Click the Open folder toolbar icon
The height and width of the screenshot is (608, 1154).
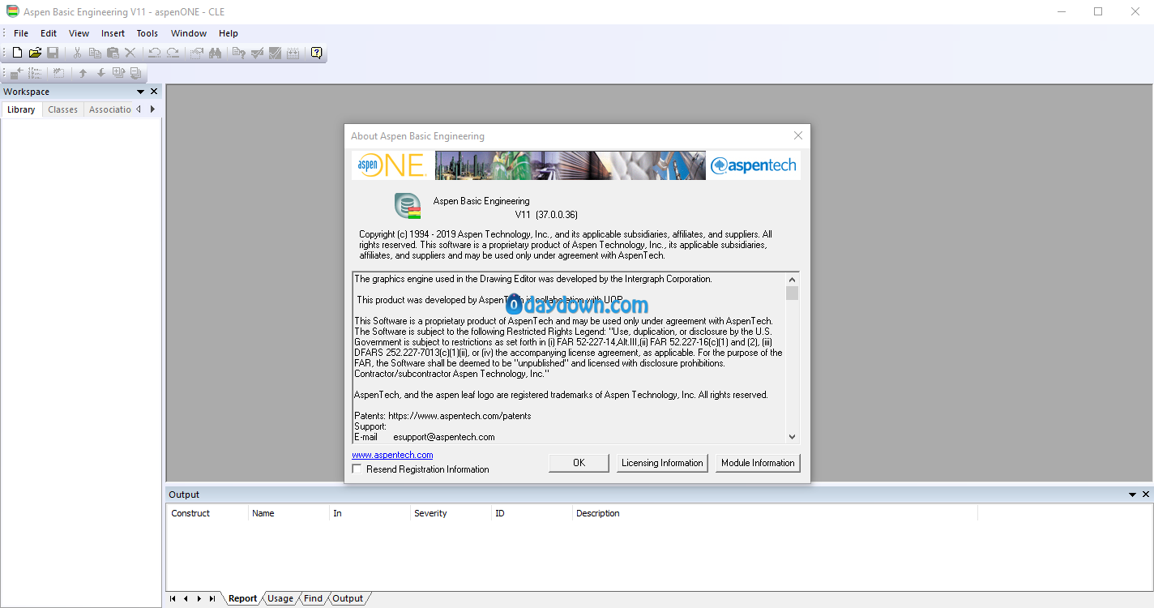(x=35, y=53)
